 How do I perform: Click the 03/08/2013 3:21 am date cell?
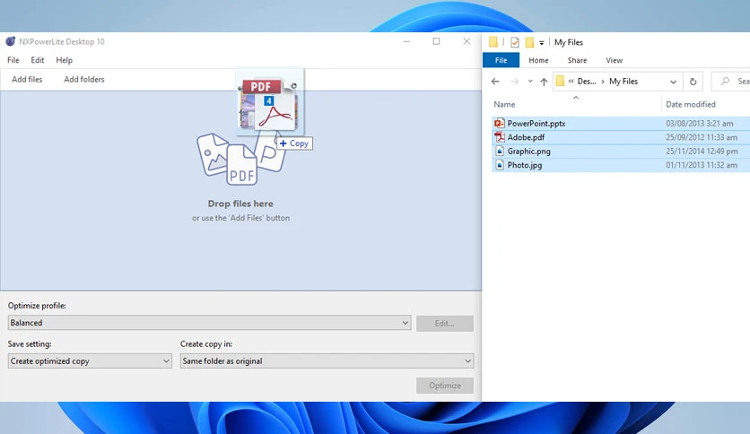[699, 124]
